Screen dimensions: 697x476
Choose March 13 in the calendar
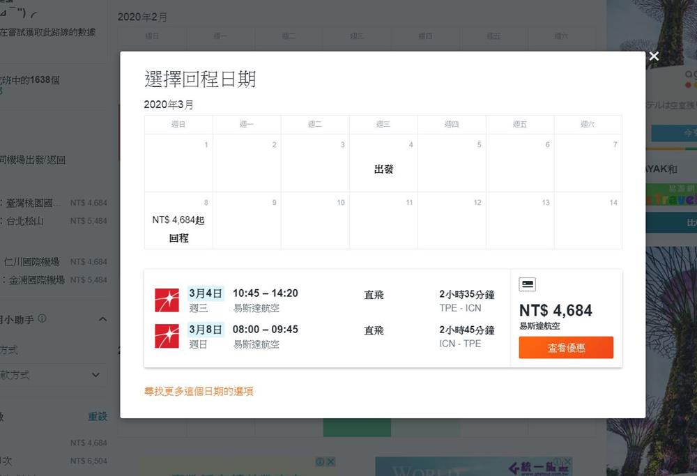[520, 220]
